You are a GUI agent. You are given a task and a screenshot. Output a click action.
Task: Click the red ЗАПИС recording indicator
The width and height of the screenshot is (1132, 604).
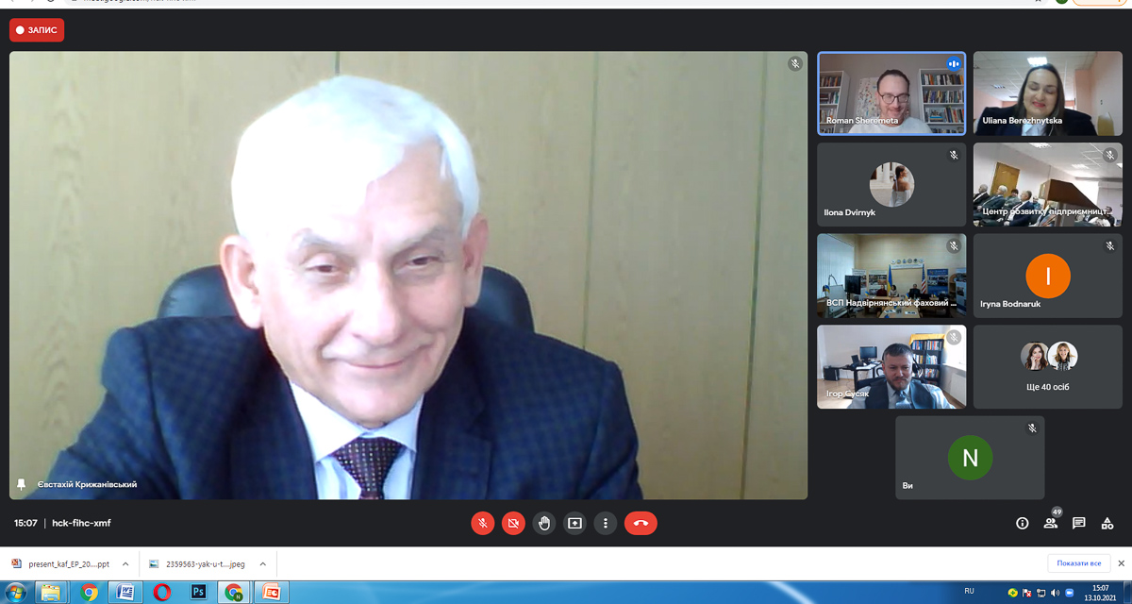point(37,30)
